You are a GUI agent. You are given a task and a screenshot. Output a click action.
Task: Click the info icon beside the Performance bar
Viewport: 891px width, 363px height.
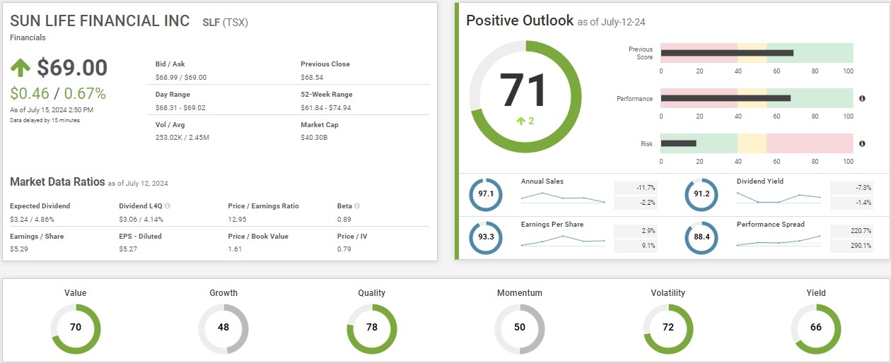(x=862, y=99)
